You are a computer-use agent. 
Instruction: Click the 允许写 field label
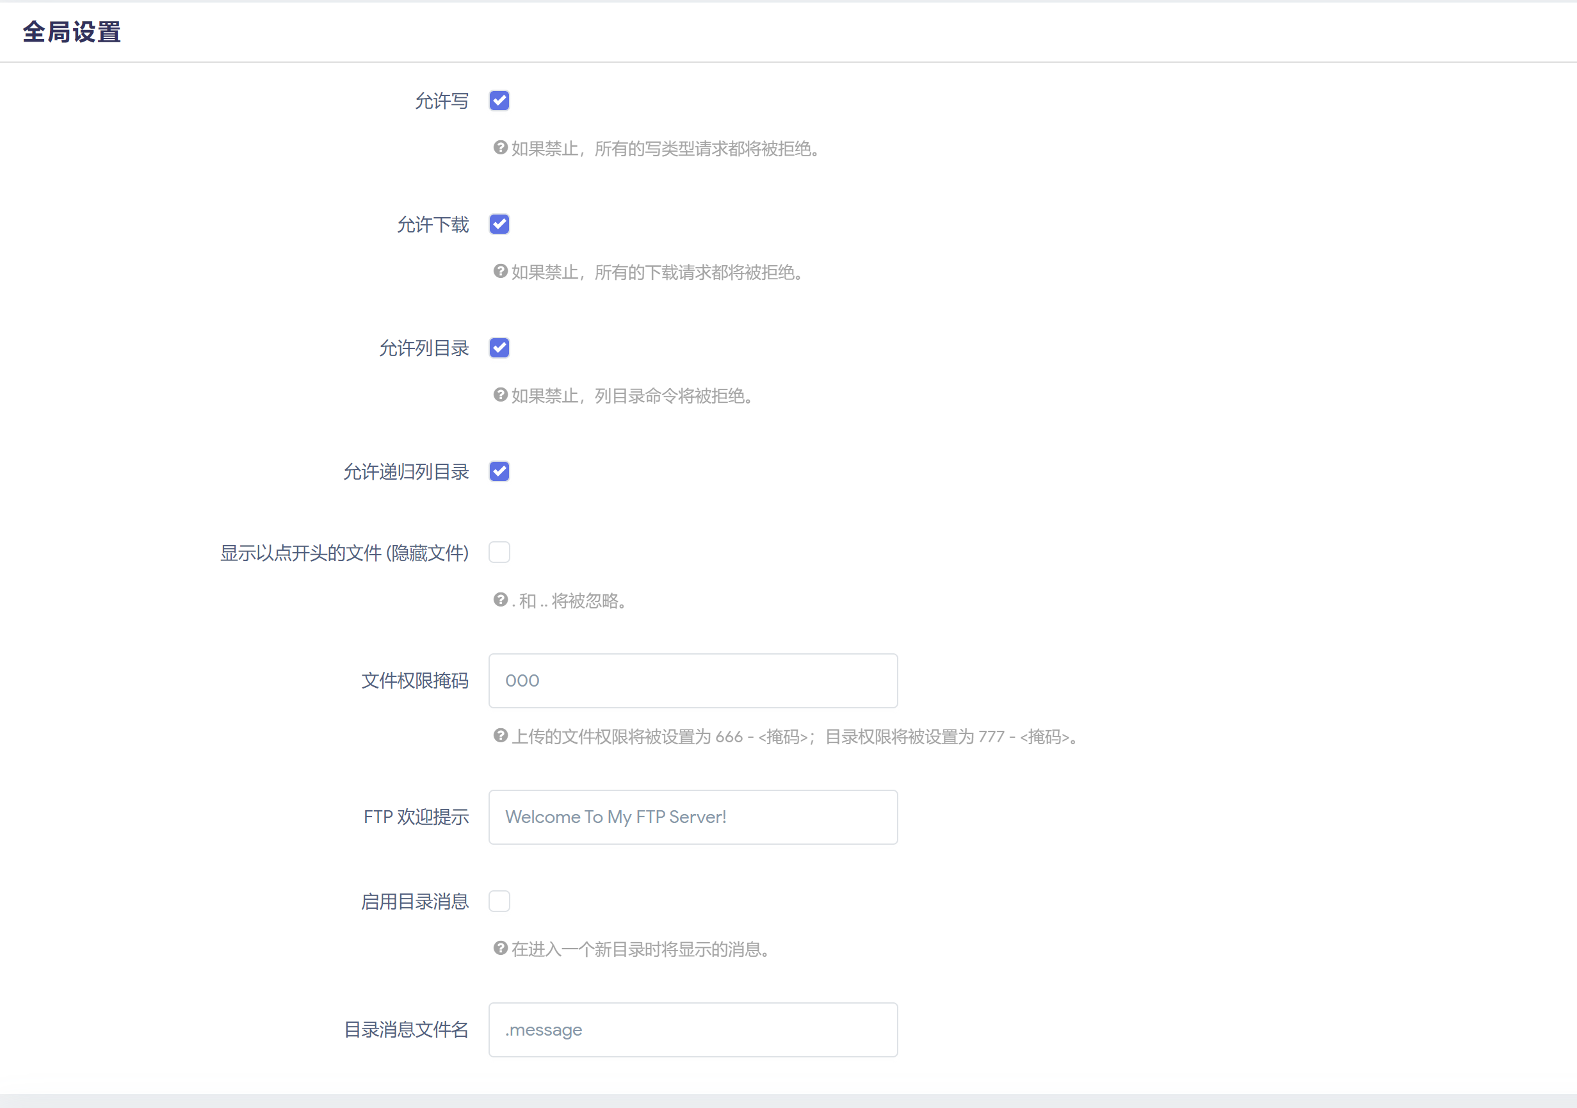click(x=442, y=101)
